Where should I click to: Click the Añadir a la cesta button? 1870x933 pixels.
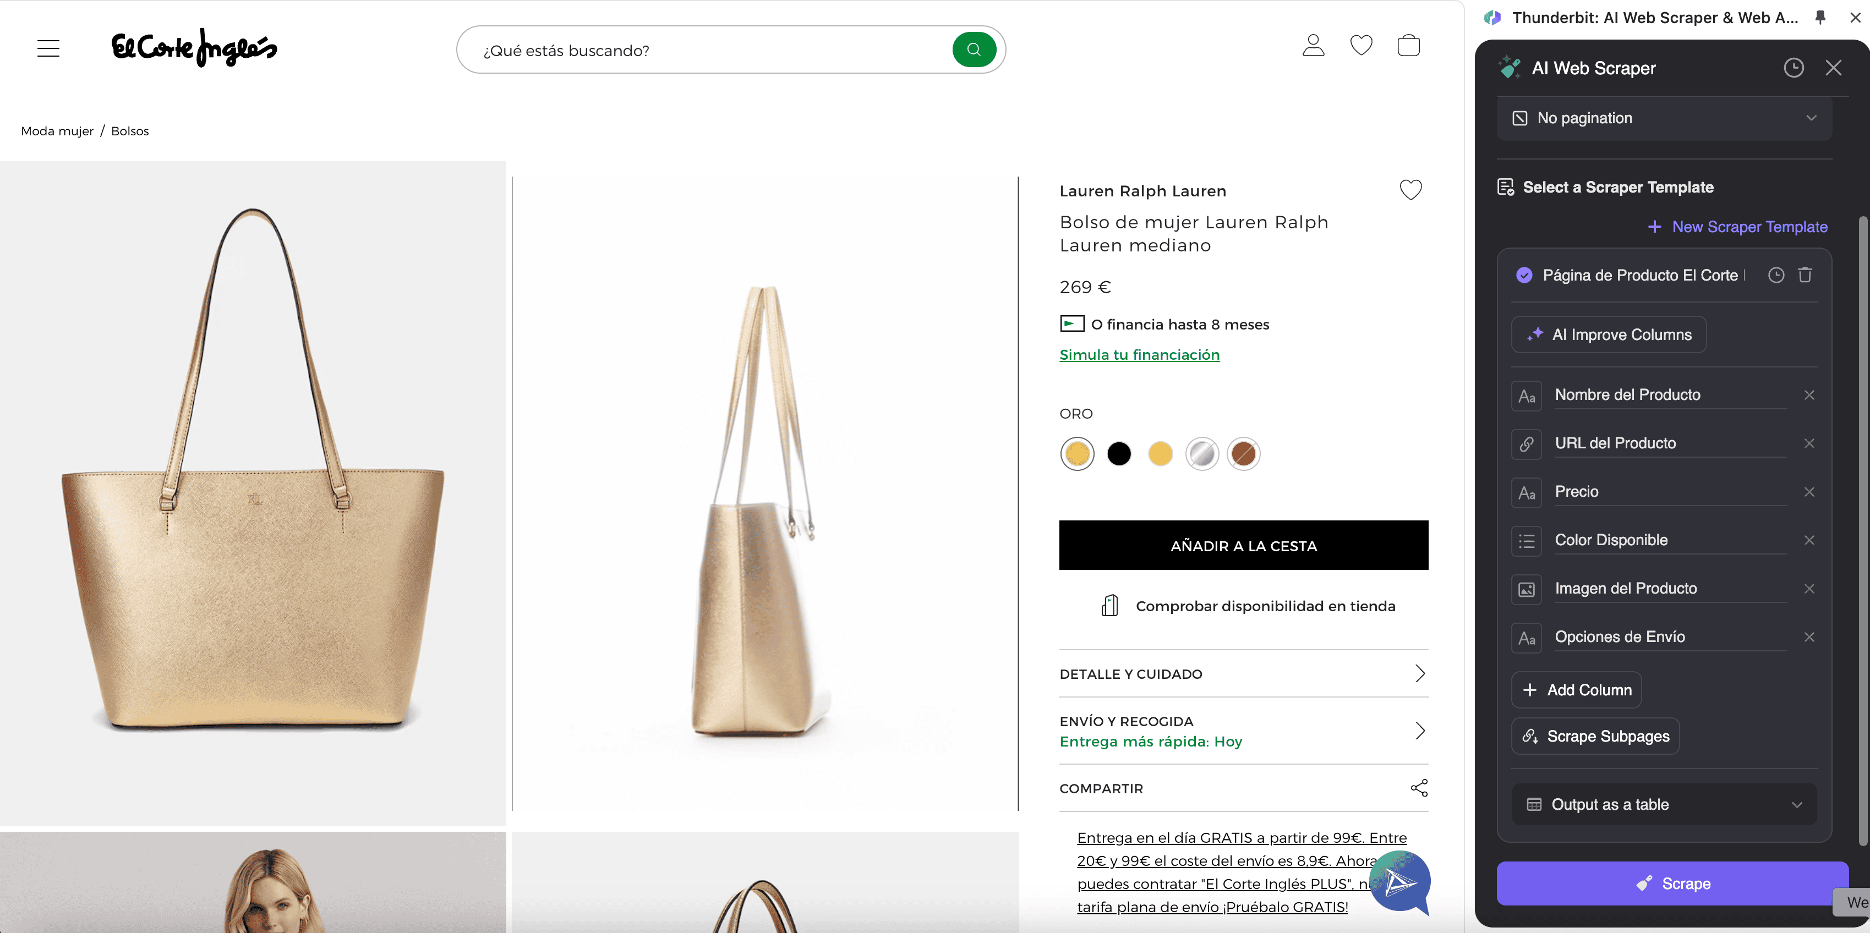[x=1243, y=546]
